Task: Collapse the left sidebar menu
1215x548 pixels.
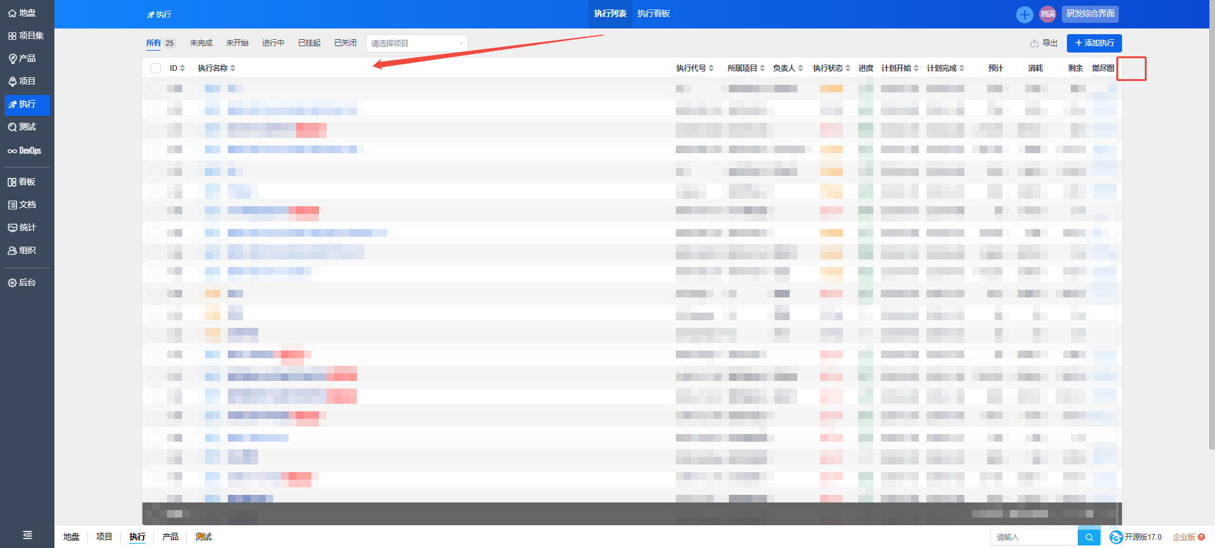Action: point(27,535)
